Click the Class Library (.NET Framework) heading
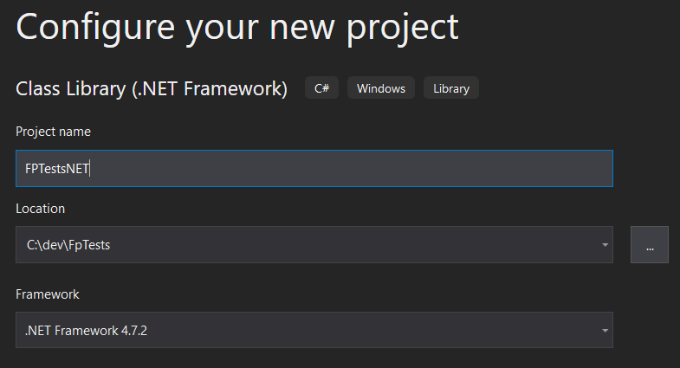Image resolution: width=680 pixels, height=368 pixels. 152,89
